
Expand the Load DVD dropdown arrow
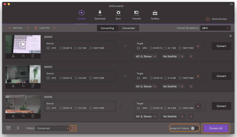coord(54,28)
